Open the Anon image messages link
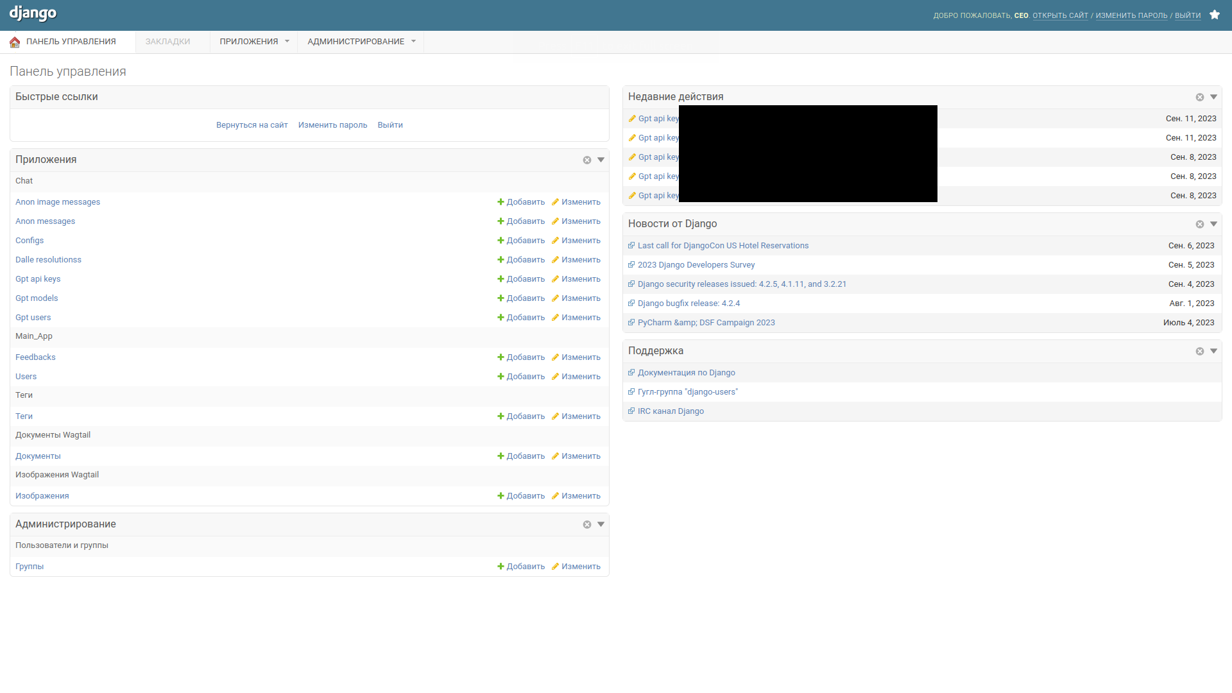The width and height of the screenshot is (1232, 693). tap(58, 202)
